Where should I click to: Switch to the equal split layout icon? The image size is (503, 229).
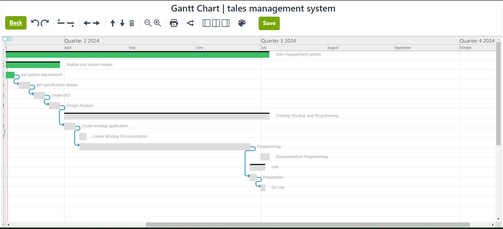point(216,23)
